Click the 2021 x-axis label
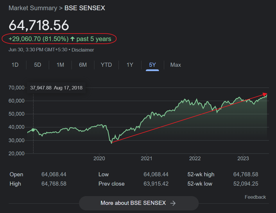Image resolution: width=276 pixels, height=213 pixels. pyautogui.click(x=146, y=158)
